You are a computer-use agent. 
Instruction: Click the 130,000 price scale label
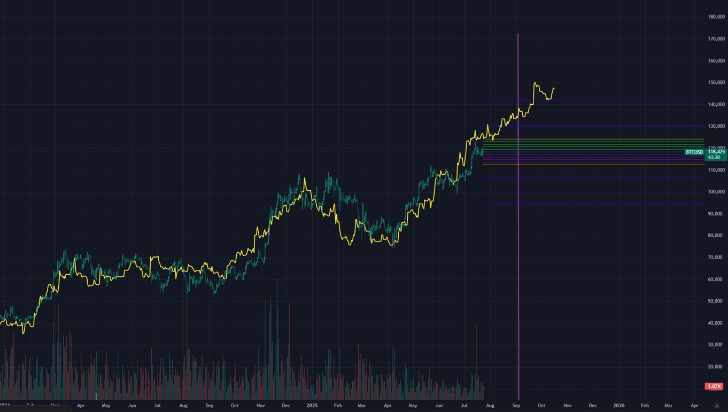716,126
